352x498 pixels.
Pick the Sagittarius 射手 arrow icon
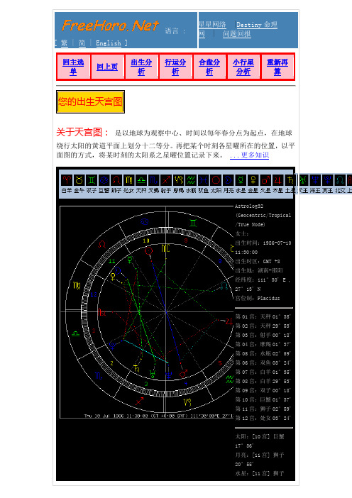[x=166, y=180]
